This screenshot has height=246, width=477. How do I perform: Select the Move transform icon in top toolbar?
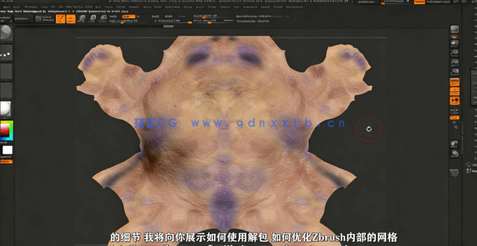82,19
